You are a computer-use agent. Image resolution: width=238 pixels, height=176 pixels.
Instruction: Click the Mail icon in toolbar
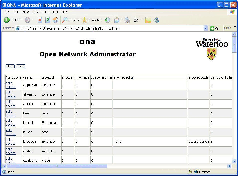coord(118,20)
